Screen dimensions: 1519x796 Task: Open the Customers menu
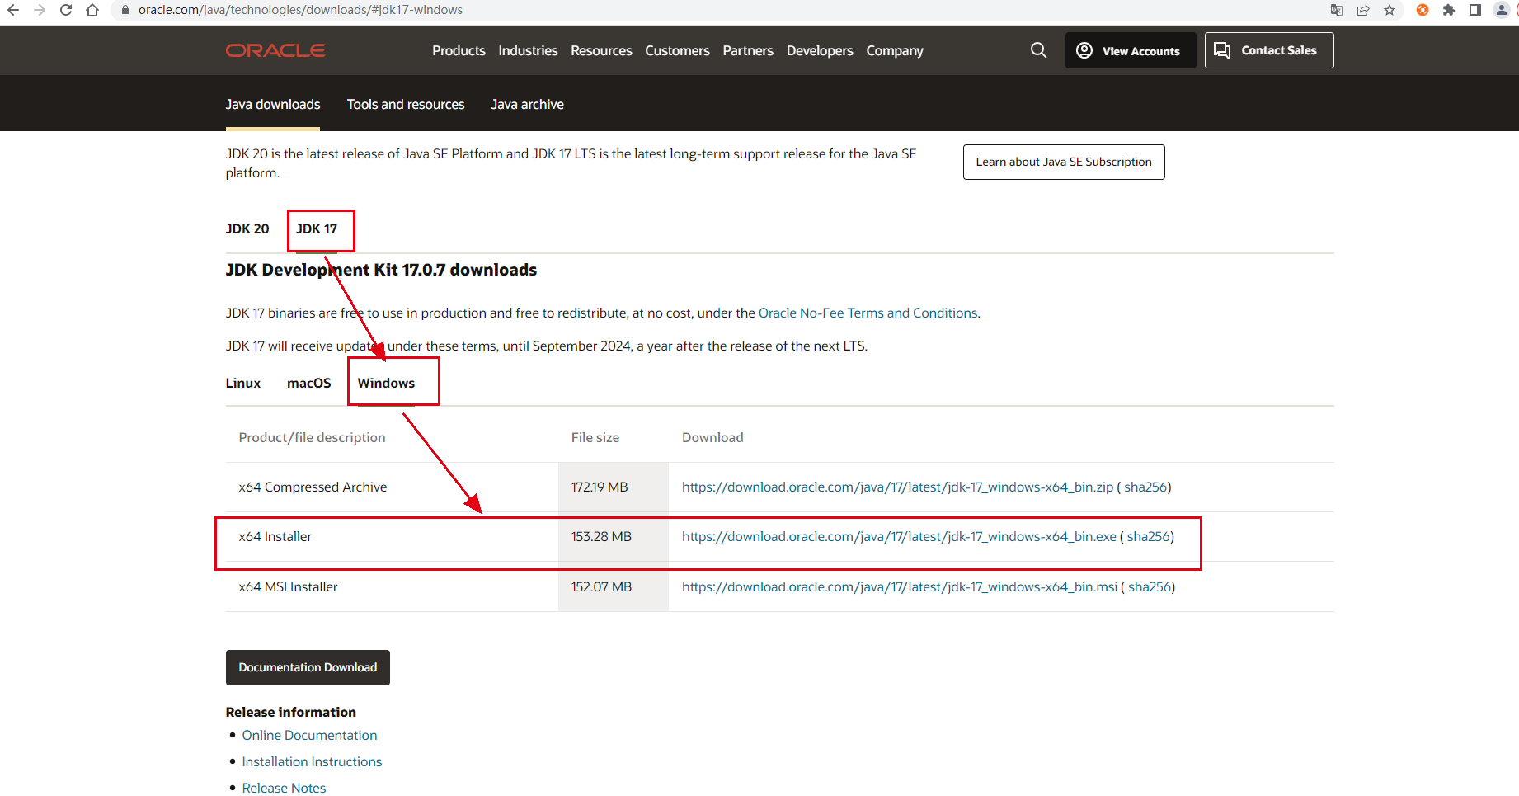677,50
